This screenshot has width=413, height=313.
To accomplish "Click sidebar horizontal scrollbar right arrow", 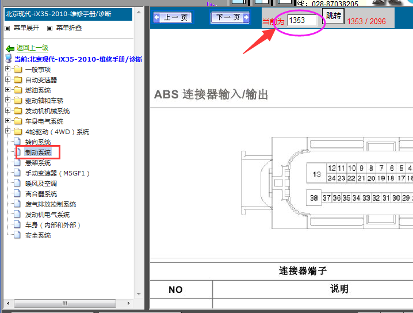I will 128,303.
